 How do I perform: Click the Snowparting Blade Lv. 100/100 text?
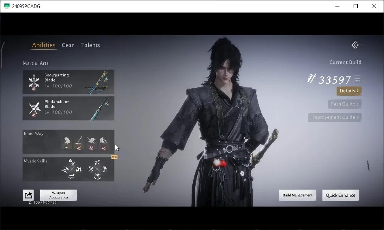point(58,86)
